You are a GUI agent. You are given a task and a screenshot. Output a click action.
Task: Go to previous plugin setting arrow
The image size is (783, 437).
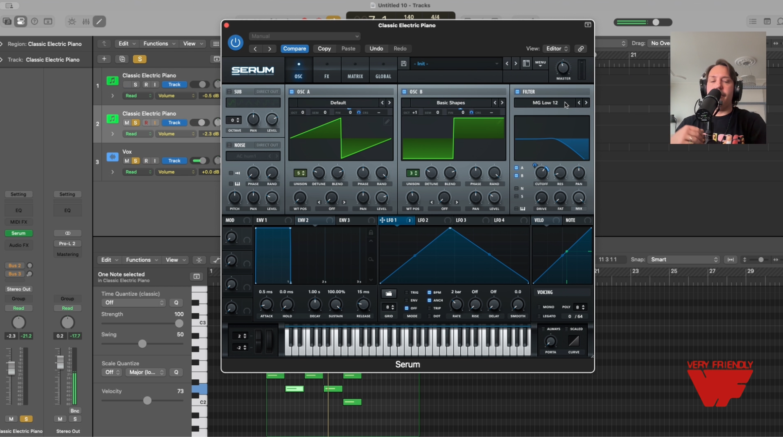(x=255, y=49)
